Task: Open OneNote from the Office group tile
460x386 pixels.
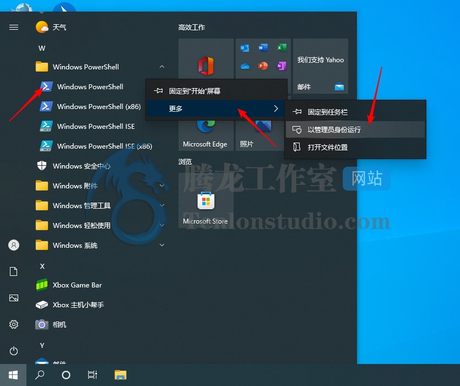Action: pos(282,66)
